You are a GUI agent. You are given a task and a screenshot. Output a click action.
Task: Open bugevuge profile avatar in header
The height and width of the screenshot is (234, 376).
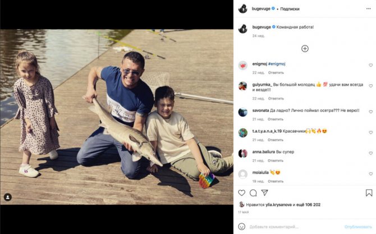[243, 8]
